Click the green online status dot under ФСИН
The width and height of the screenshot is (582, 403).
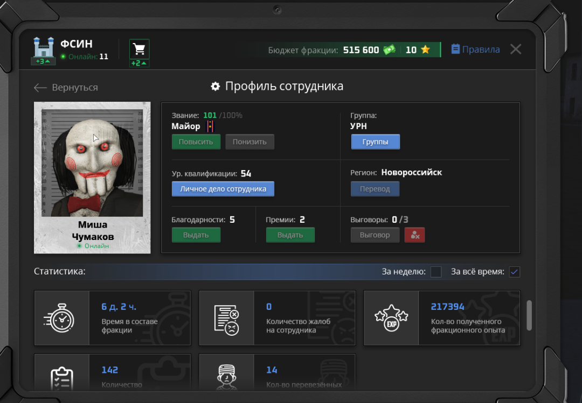(63, 56)
